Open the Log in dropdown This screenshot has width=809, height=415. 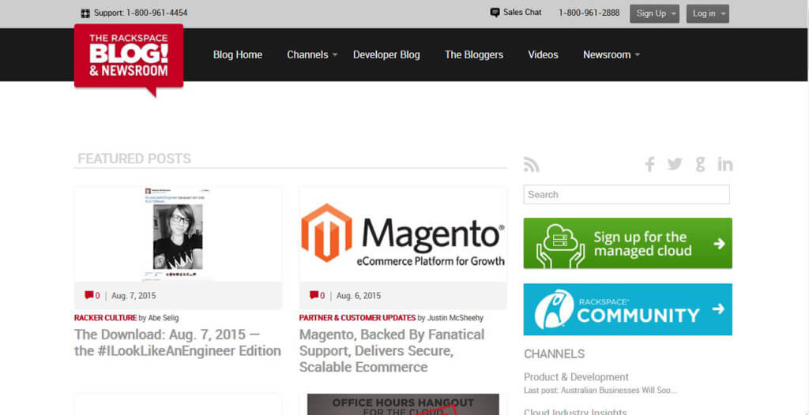coord(707,14)
